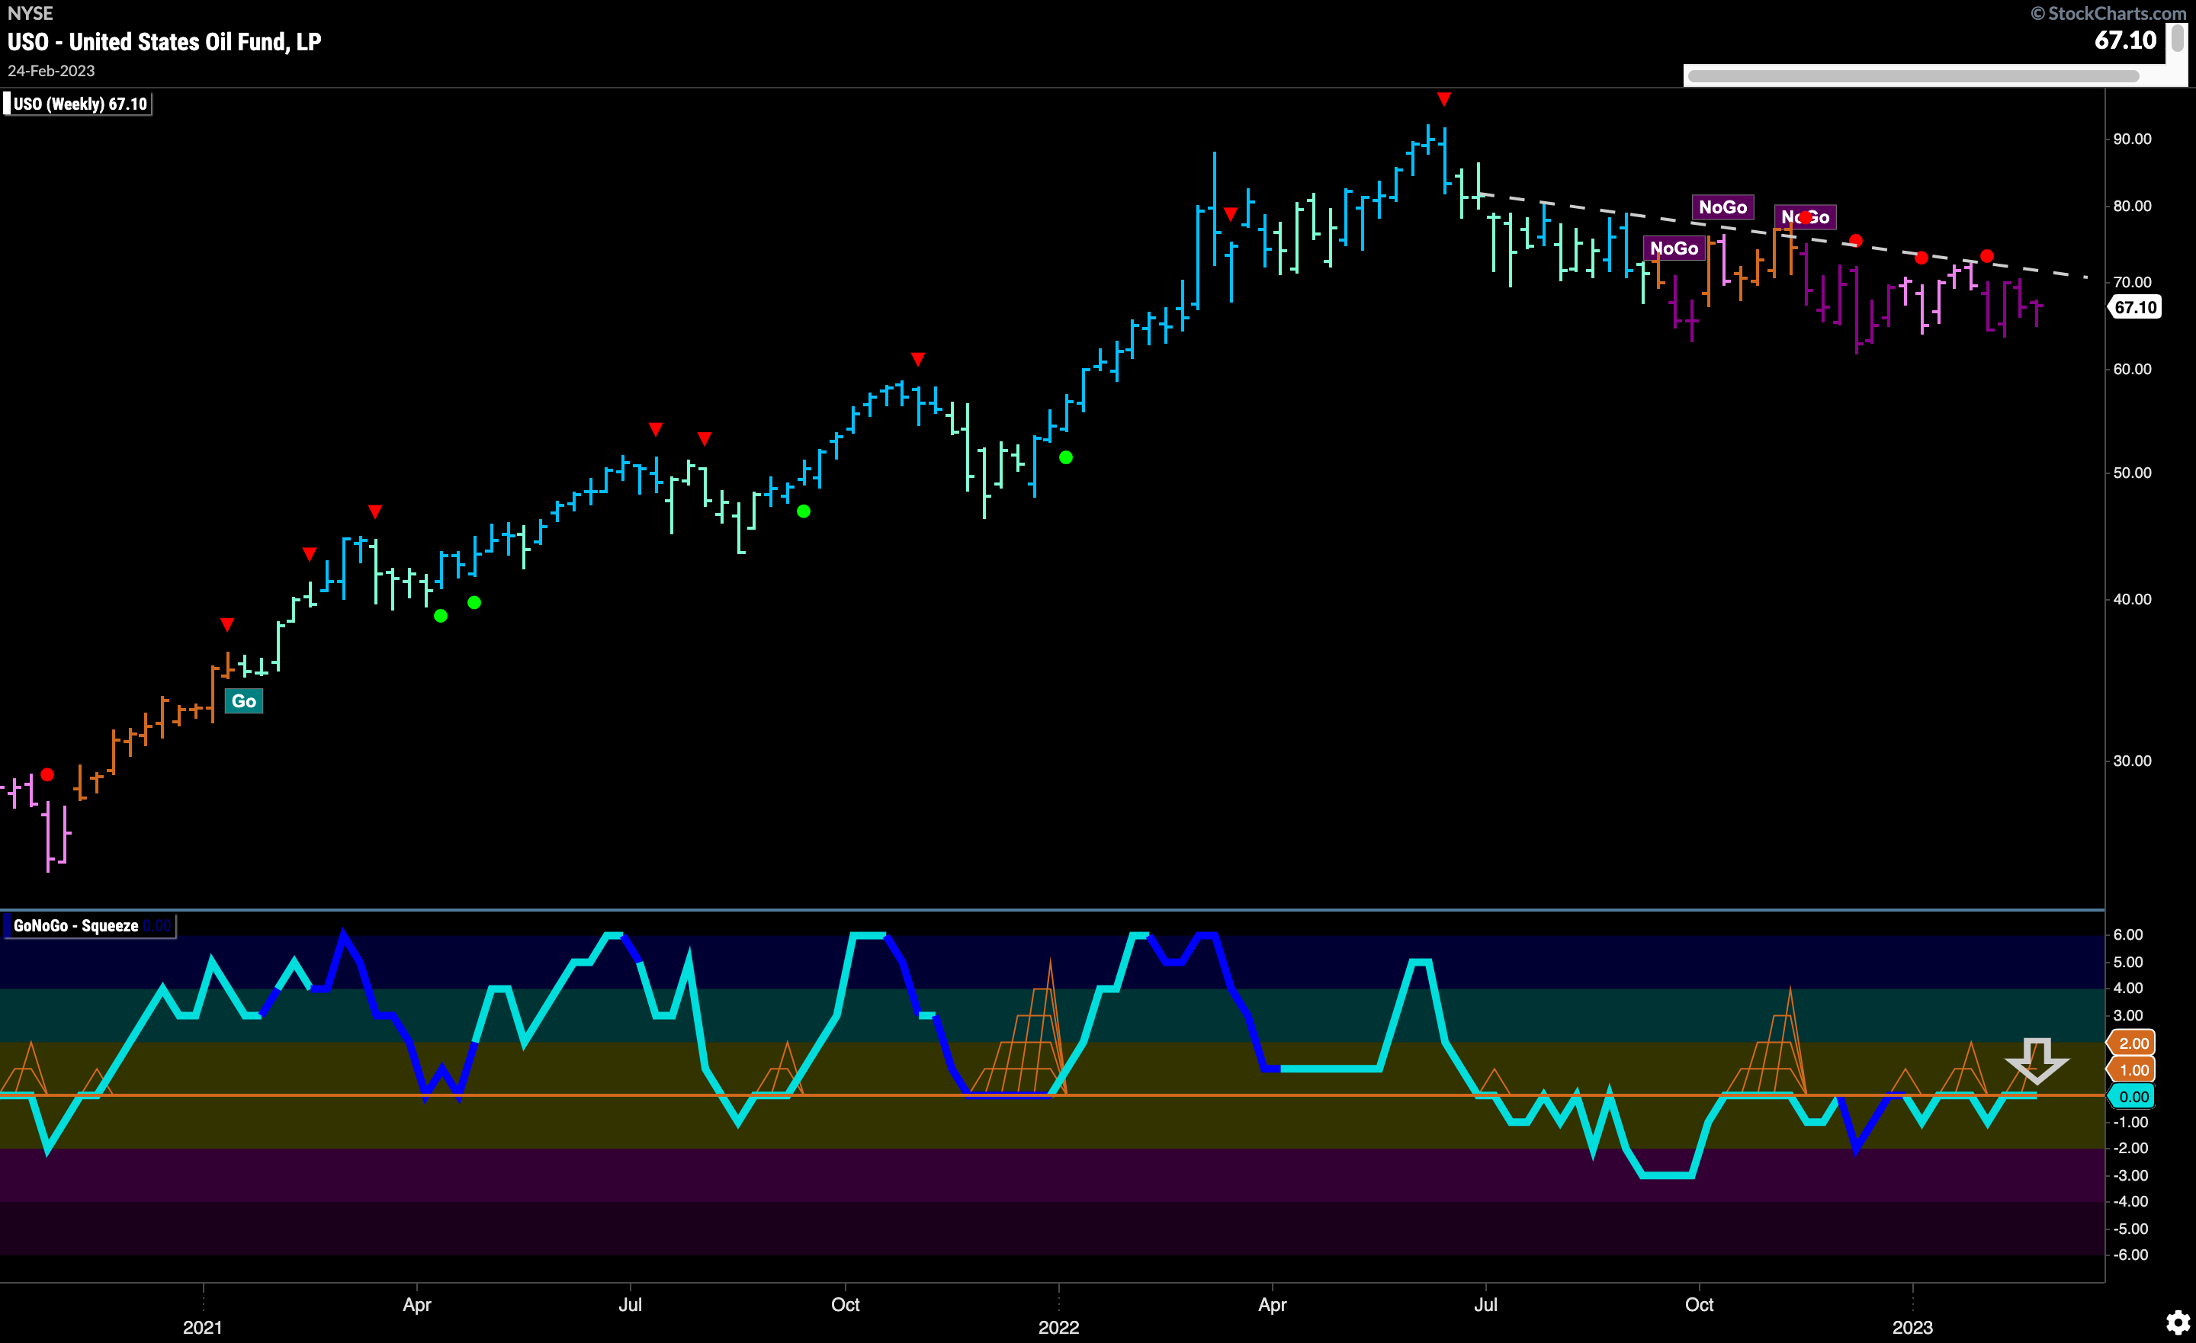Viewport: 2196px width, 1343px height.
Task: Click the white color key beside USO (Weekly)
Action: (x=7, y=104)
